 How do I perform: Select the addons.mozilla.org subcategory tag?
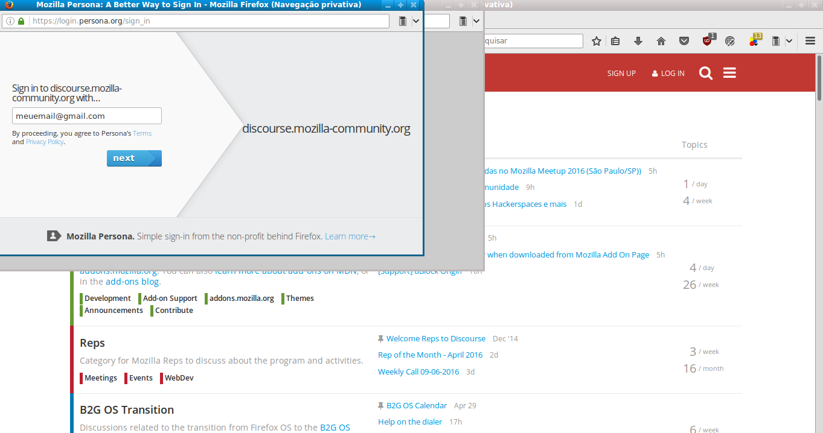click(240, 299)
